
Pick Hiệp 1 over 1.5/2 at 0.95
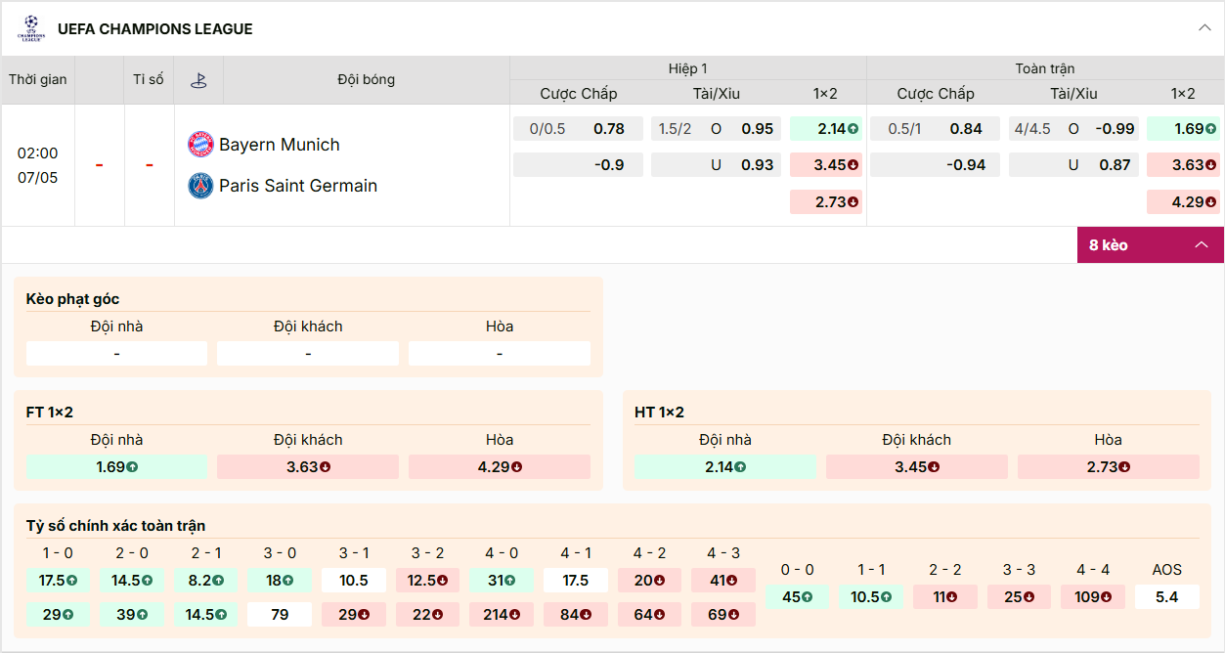(x=717, y=129)
